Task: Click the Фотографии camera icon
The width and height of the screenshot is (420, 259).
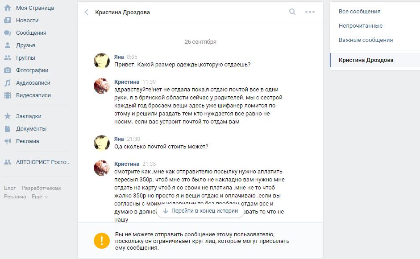Action: click(8, 70)
